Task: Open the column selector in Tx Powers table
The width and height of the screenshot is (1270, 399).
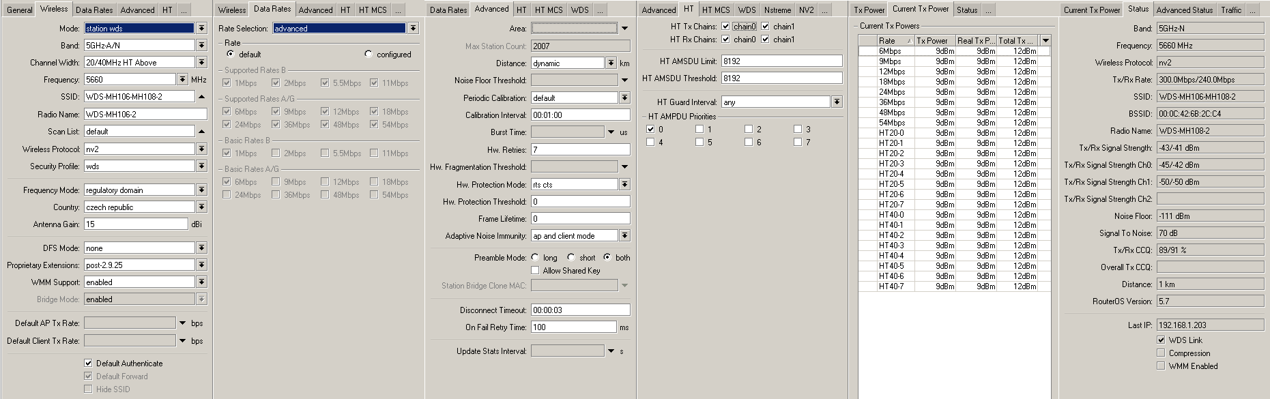Action: [x=1045, y=40]
